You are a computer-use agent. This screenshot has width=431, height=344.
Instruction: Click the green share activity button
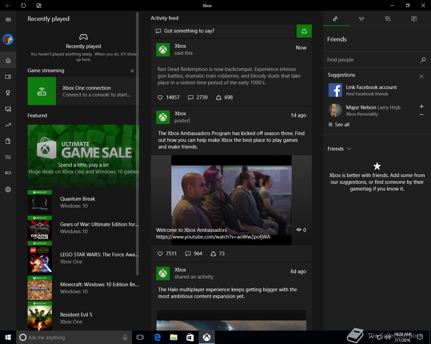click(304, 31)
